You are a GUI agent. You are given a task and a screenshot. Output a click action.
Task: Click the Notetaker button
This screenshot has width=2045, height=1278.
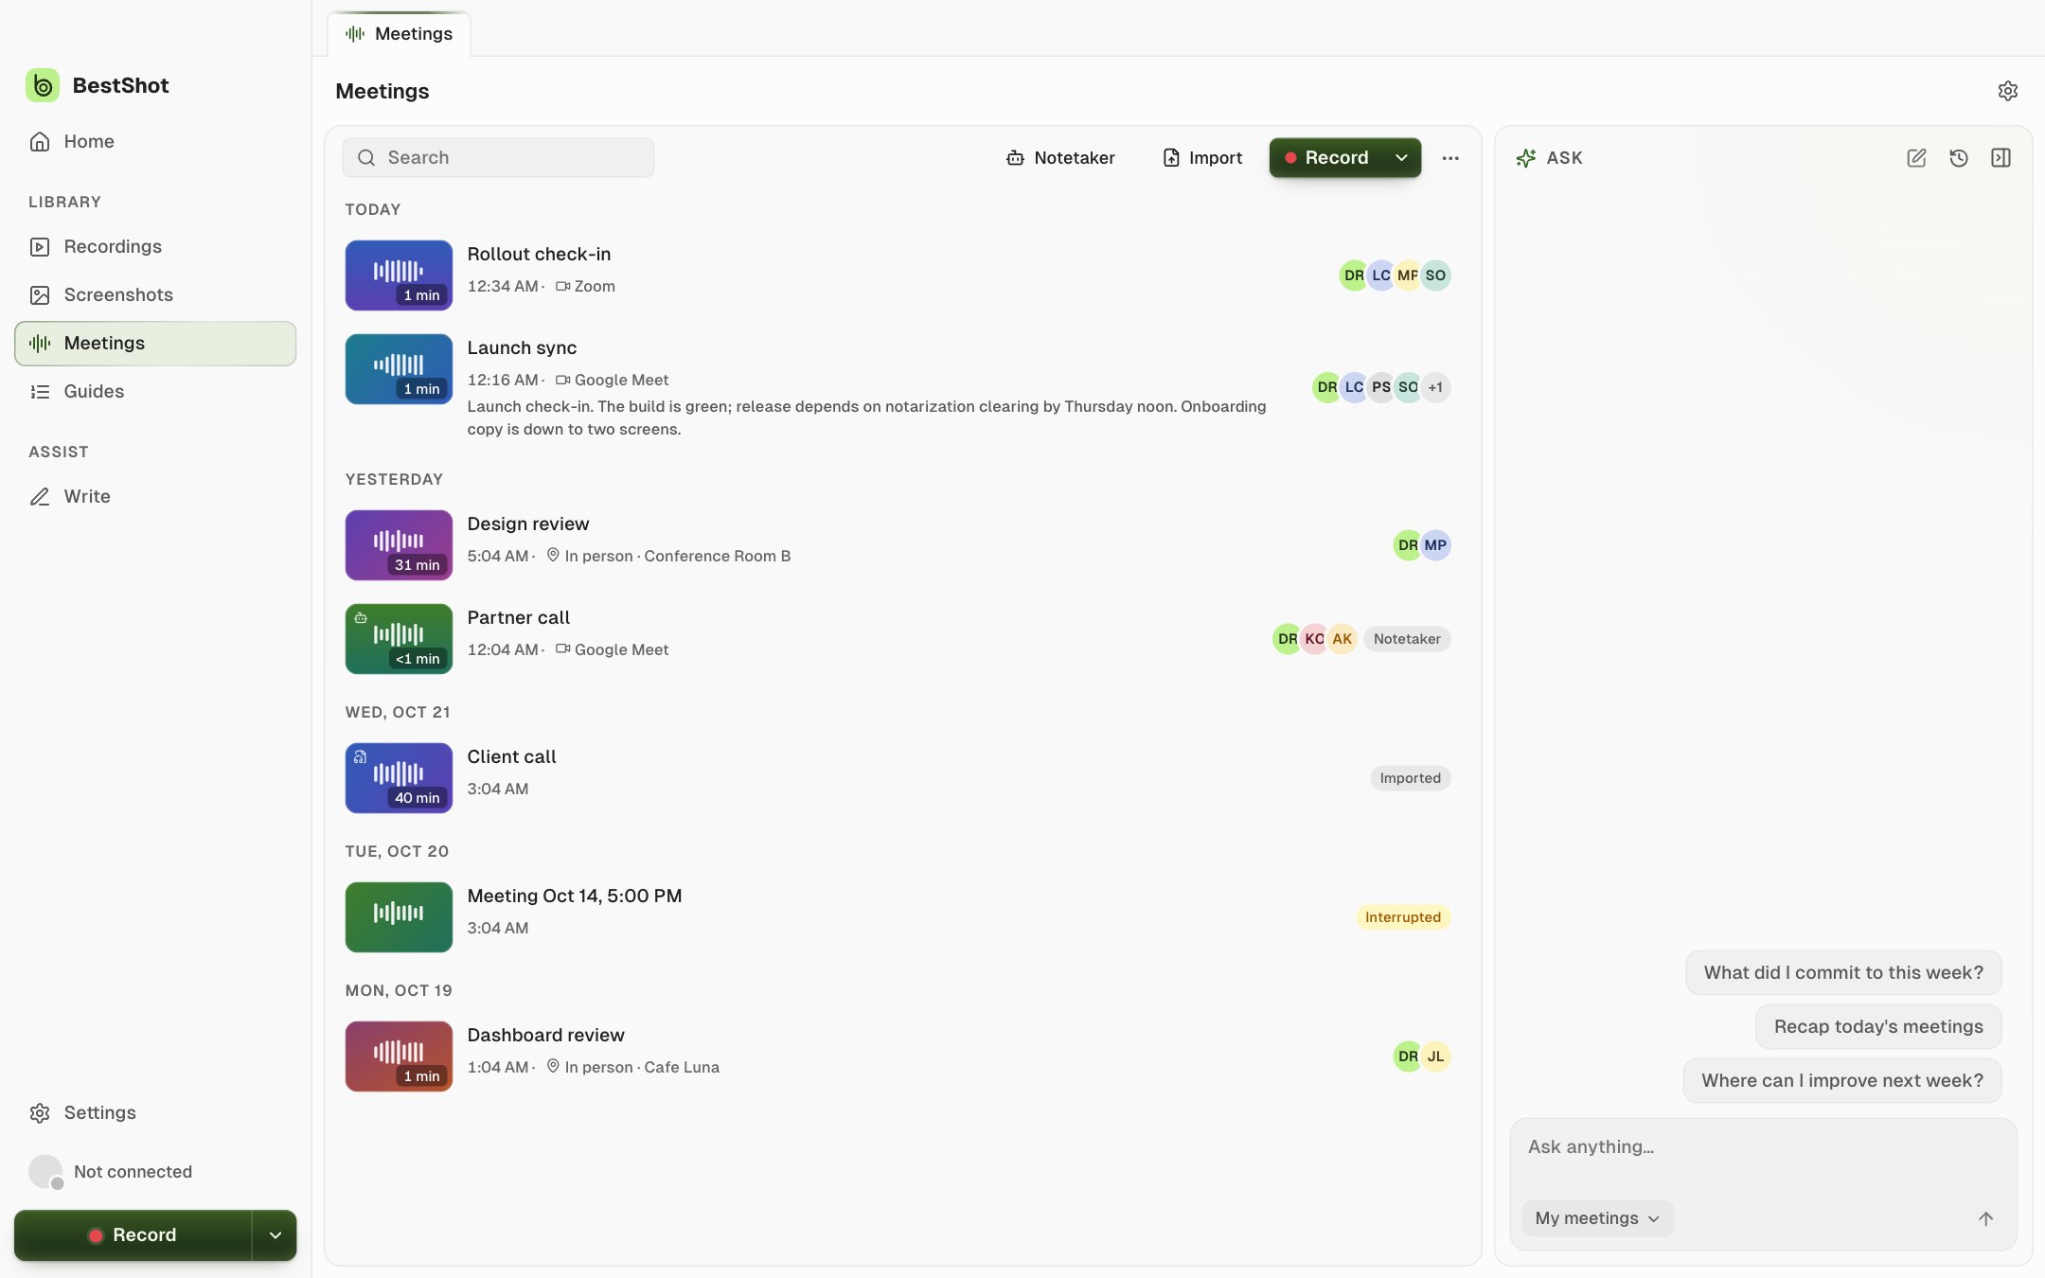pos(1060,158)
